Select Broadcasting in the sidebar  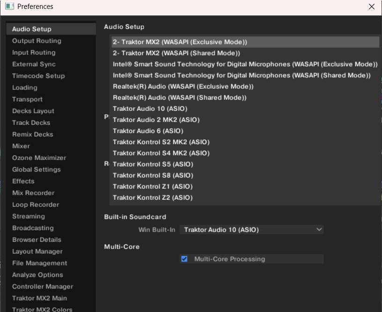click(x=51, y=228)
